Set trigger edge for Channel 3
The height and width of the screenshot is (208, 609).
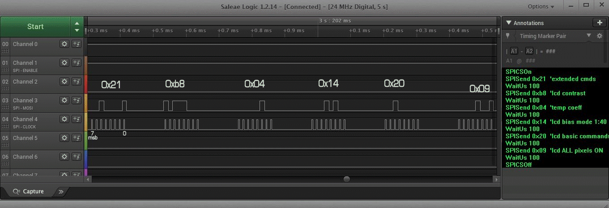pos(76,100)
